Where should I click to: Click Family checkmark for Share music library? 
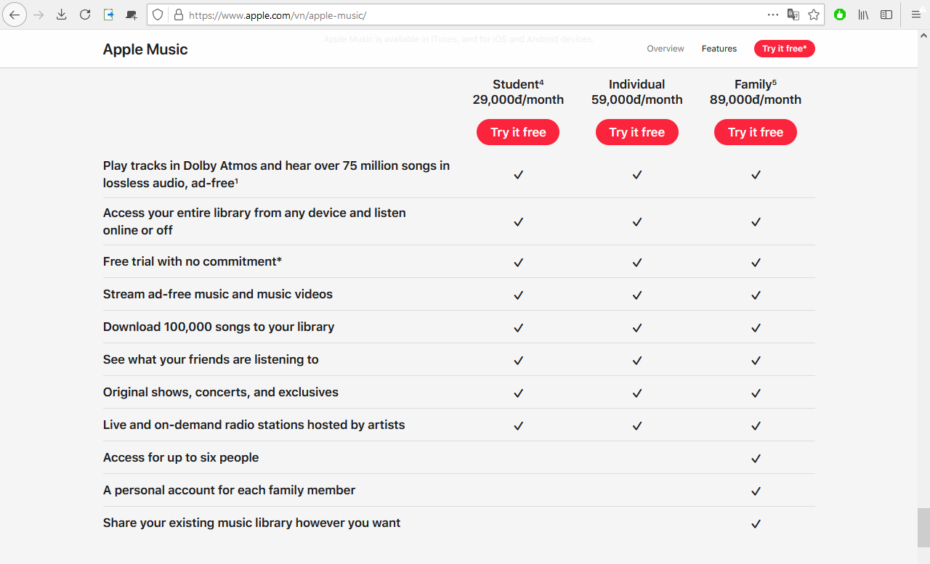[x=756, y=523]
